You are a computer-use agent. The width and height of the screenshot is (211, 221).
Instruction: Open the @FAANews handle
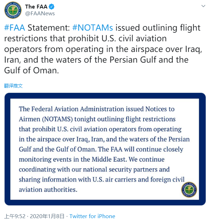tap(40, 14)
